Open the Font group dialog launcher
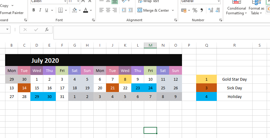This screenshot has width=270, height=138. coord(93,20)
